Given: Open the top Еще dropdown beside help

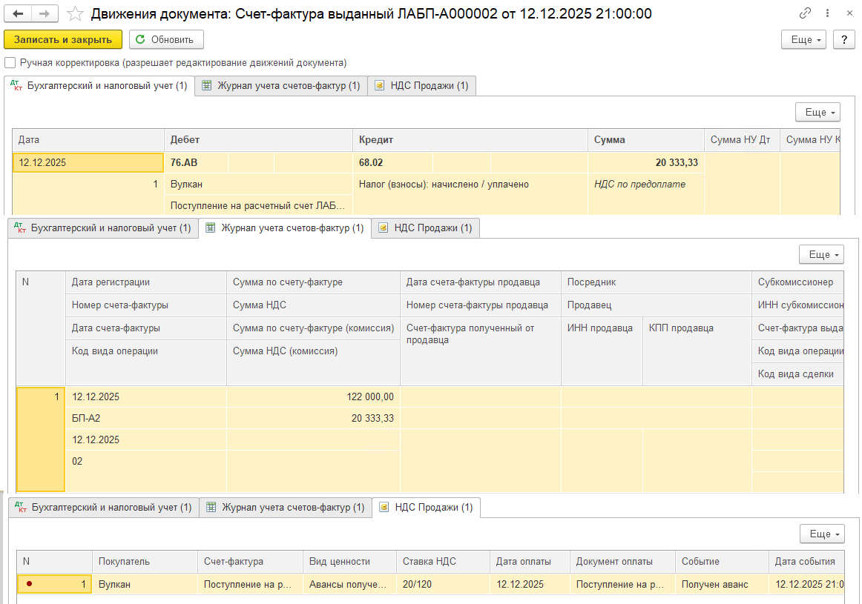Looking at the screenshot, I should (x=803, y=40).
